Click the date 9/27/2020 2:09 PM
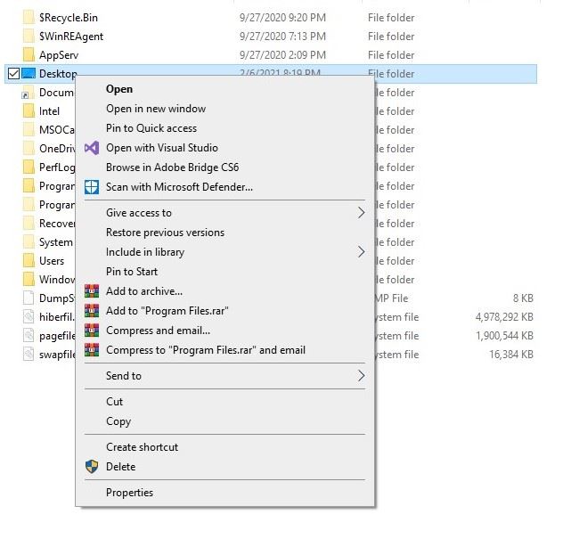This screenshot has width=571, height=539. click(x=282, y=55)
